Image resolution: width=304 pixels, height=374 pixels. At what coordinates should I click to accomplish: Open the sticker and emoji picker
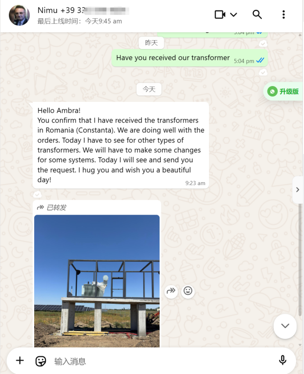click(41, 361)
